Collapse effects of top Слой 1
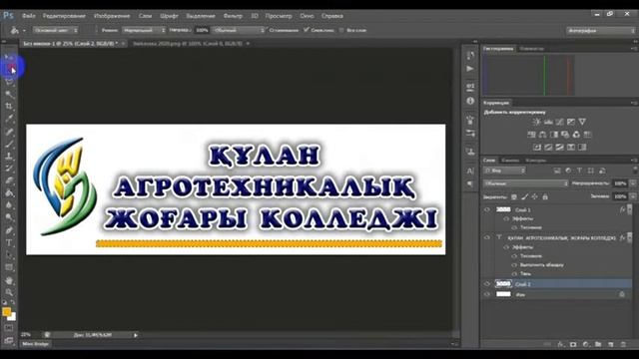The width and height of the screenshot is (639, 359). tap(629, 209)
